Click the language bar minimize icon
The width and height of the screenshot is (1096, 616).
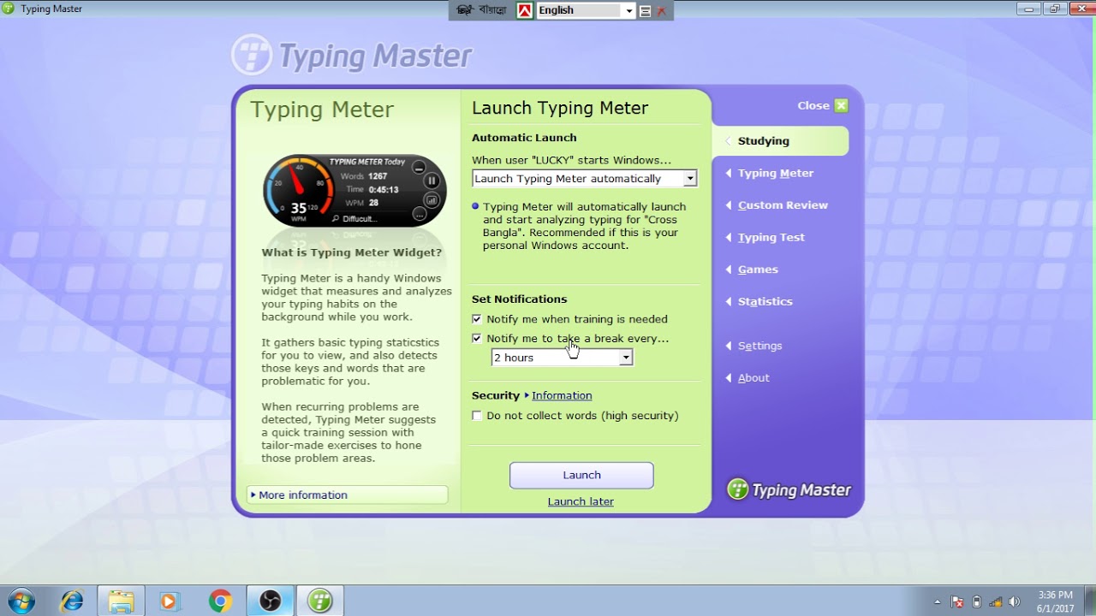[x=646, y=11]
